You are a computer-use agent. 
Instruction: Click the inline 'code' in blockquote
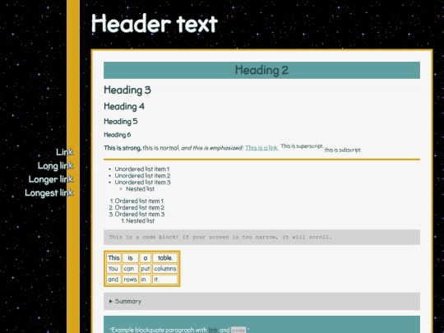238,331
